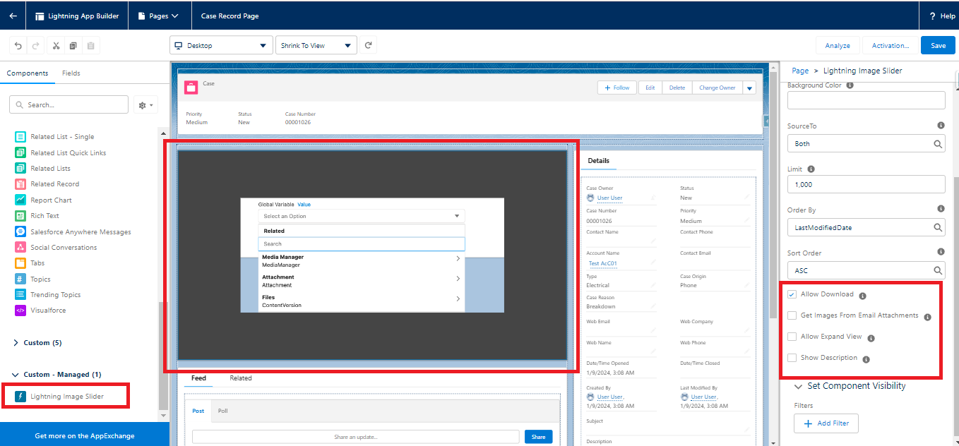
Task: Open the Pages dropdown menu
Action: click(159, 16)
